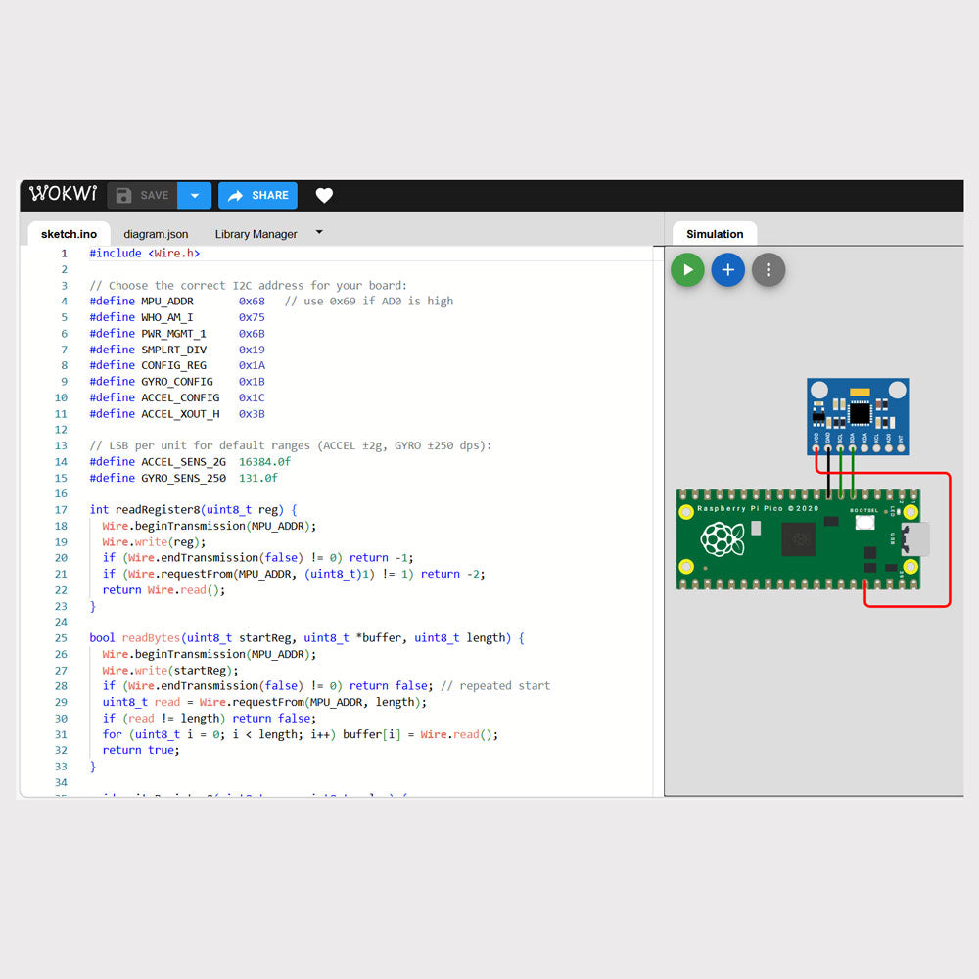Open the Library Manager tab
The height and width of the screenshot is (979, 979).
(x=256, y=234)
